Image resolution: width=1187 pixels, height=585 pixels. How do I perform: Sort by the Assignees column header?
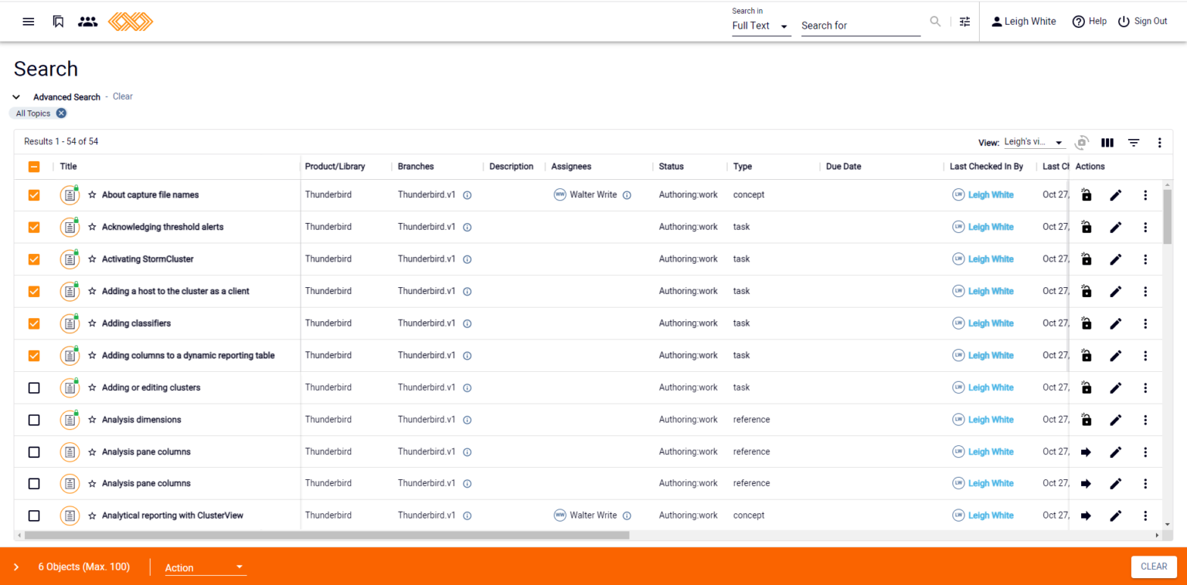pyautogui.click(x=571, y=166)
